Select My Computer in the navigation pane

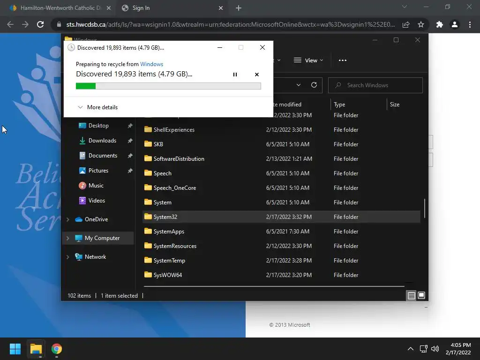coord(102,238)
